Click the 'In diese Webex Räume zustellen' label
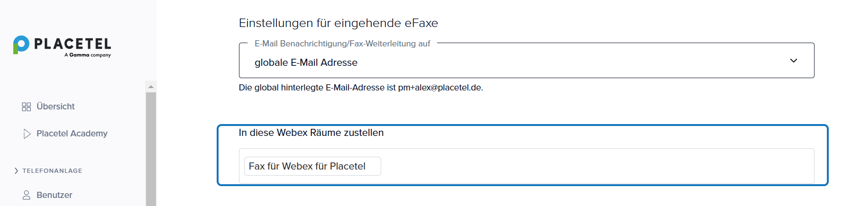This screenshot has width=861, height=206. (311, 133)
